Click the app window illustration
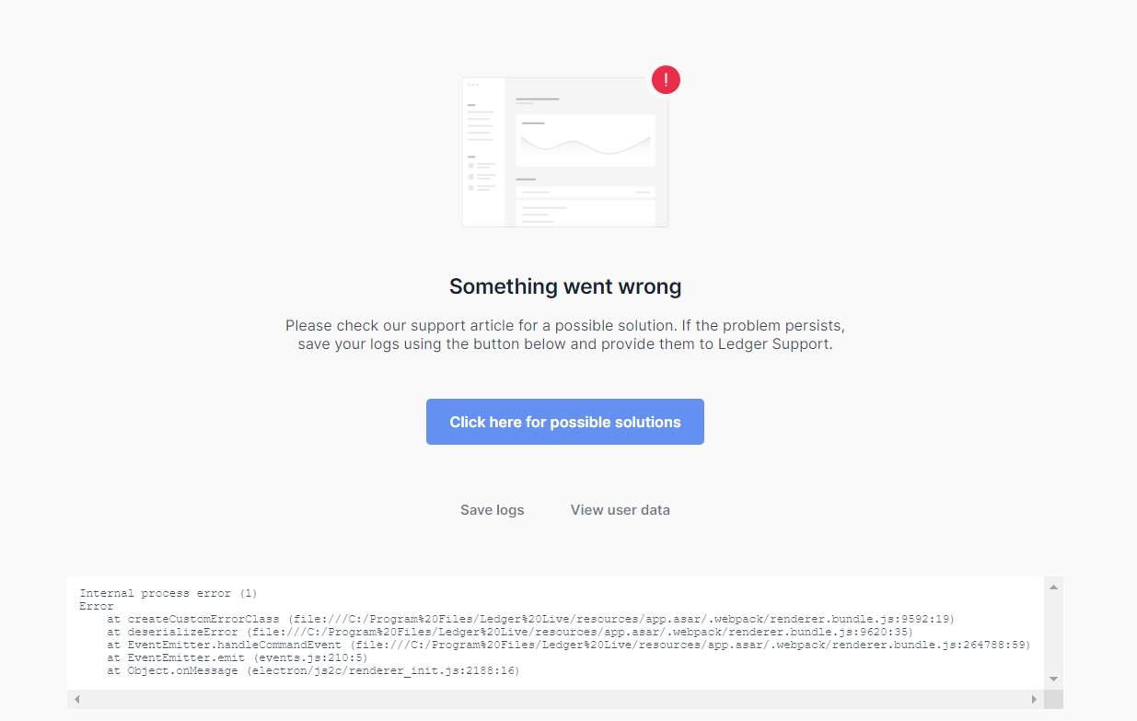Screen dimensions: 1137x721 tap(564, 153)
